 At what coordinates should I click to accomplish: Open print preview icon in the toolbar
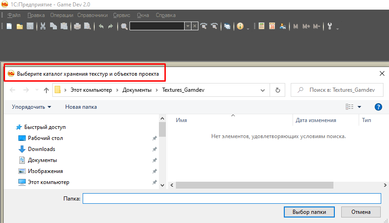87,26
